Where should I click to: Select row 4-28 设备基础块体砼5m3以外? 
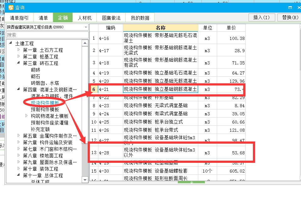coord(167,152)
